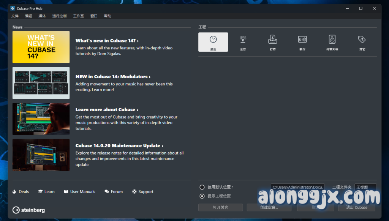Viewport: 389px width, 221px height.
Task: Open the 工作室 menu
Action: click(78, 16)
